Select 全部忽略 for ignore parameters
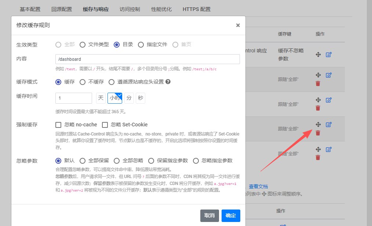This screenshot has height=226, width=372. tap(117, 160)
